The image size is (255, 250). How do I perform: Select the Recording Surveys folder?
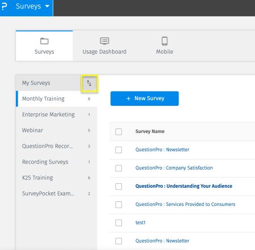pos(57,162)
